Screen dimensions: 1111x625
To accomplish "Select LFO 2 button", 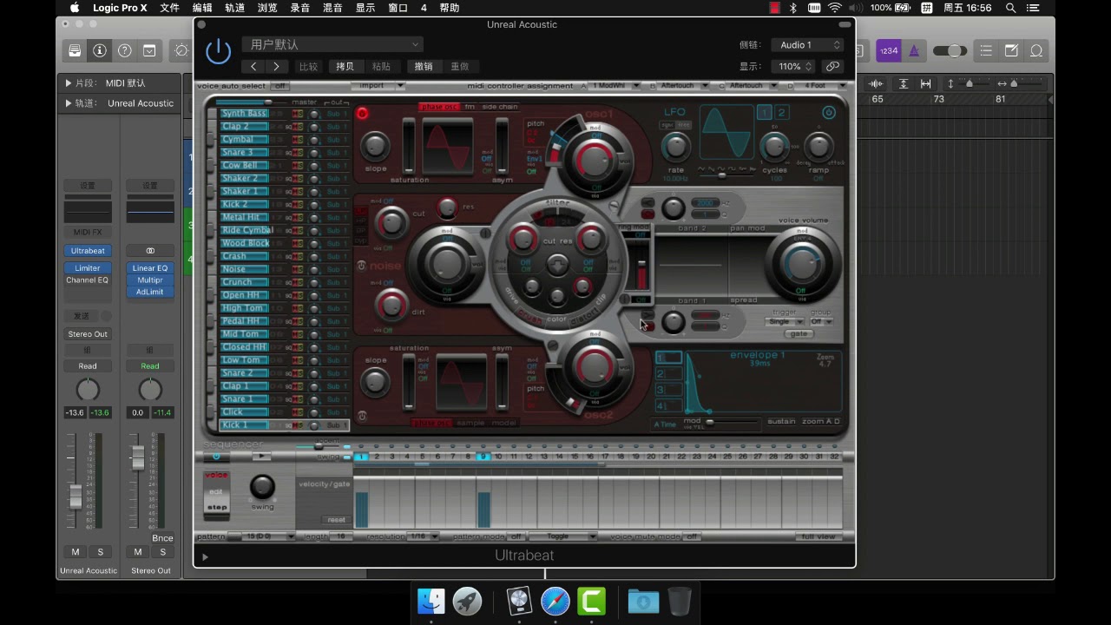I will point(781,113).
